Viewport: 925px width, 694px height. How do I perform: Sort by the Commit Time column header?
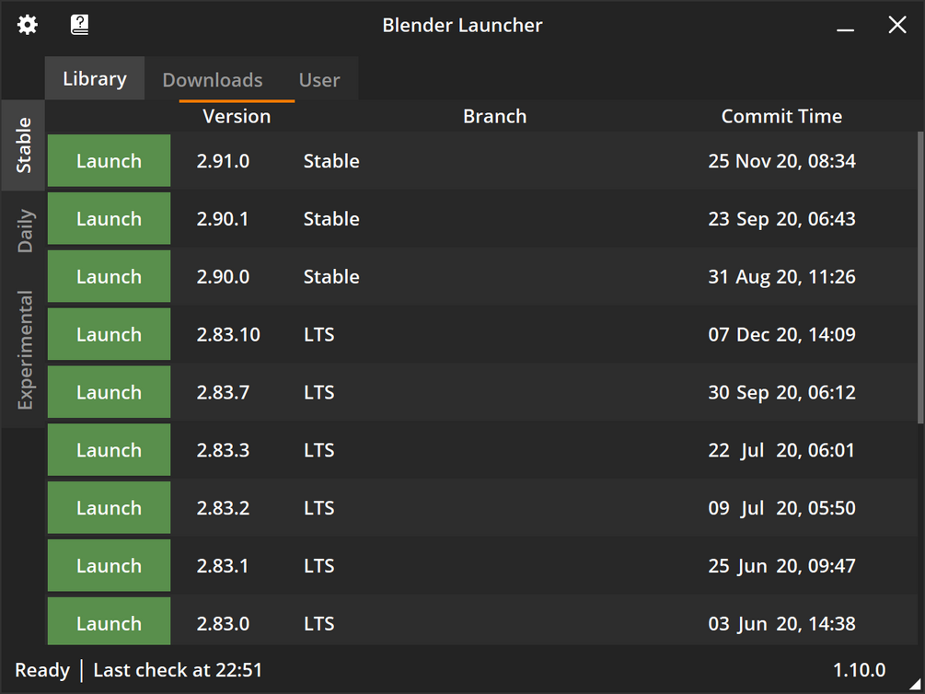click(781, 116)
